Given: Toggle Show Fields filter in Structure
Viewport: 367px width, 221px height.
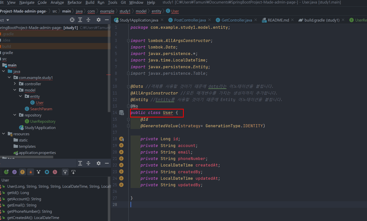Looking at the screenshot, I should [x=22, y=172].
